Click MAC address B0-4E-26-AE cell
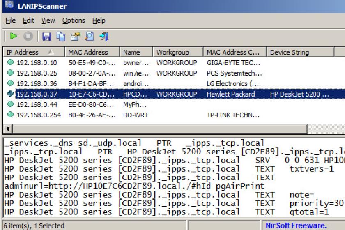The width and height of the screenshot is (345, 230). click(x=92, y=115)
